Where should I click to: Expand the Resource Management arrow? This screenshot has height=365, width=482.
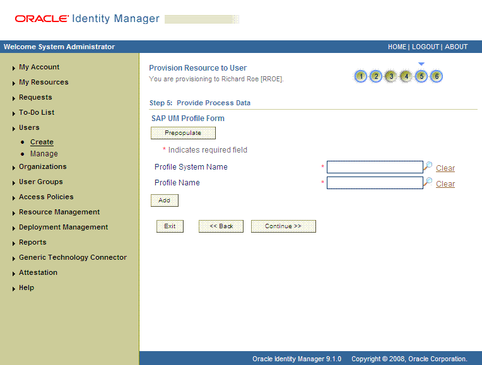coord(13,213)
